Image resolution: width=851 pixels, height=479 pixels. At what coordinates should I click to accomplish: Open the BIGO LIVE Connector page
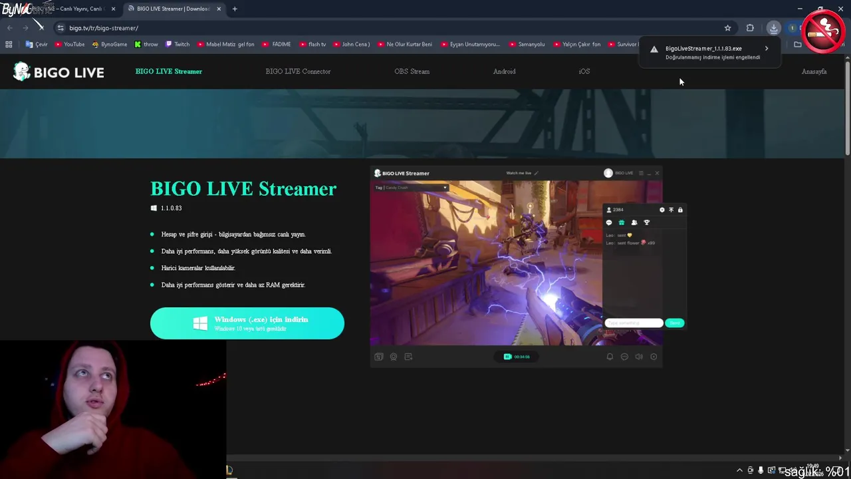pyautogui.click(x=298, y=71)
